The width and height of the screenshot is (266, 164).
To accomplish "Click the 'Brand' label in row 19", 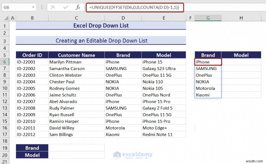I will pyautogui.click(x=32, y=148).
